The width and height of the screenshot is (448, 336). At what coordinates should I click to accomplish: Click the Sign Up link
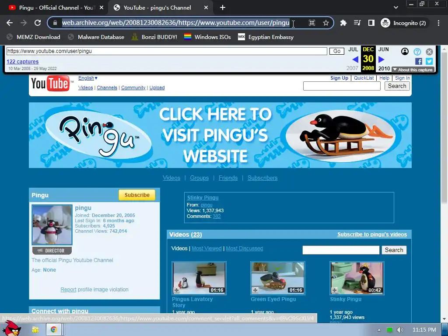point(339,78)
